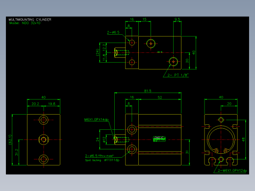This screenshot has width=255, height=191.
Task: Click the 48 vertical dimension value
Action: (x=243, y=140)
